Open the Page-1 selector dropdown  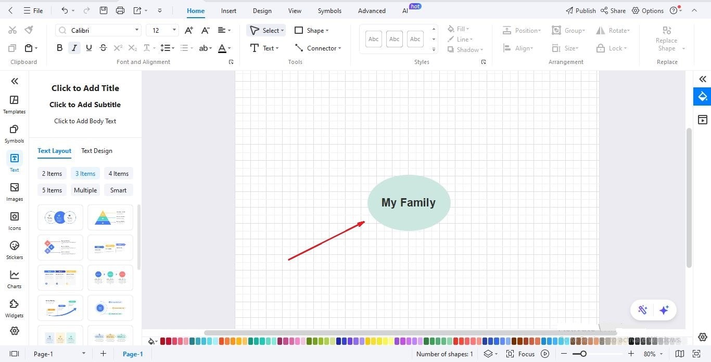pos(84,354)
